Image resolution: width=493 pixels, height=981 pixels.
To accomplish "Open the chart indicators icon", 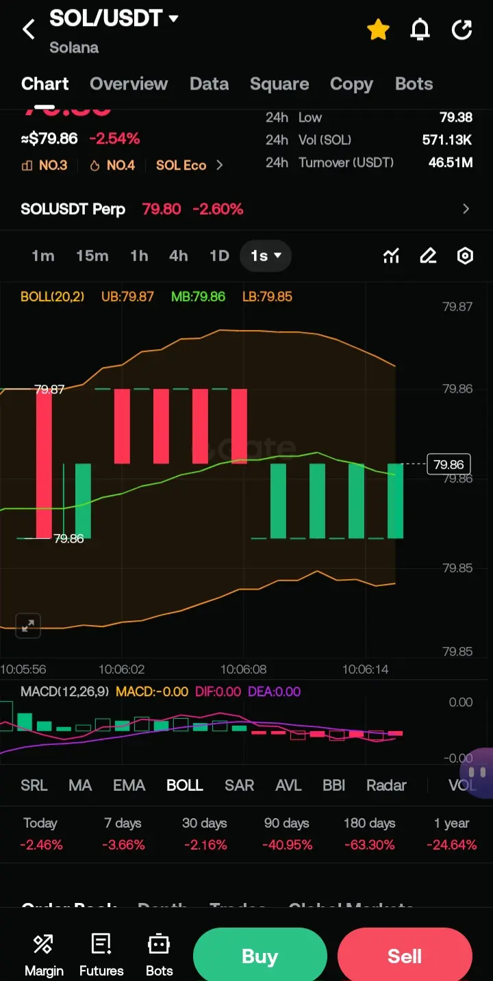I will click(391, 256).
